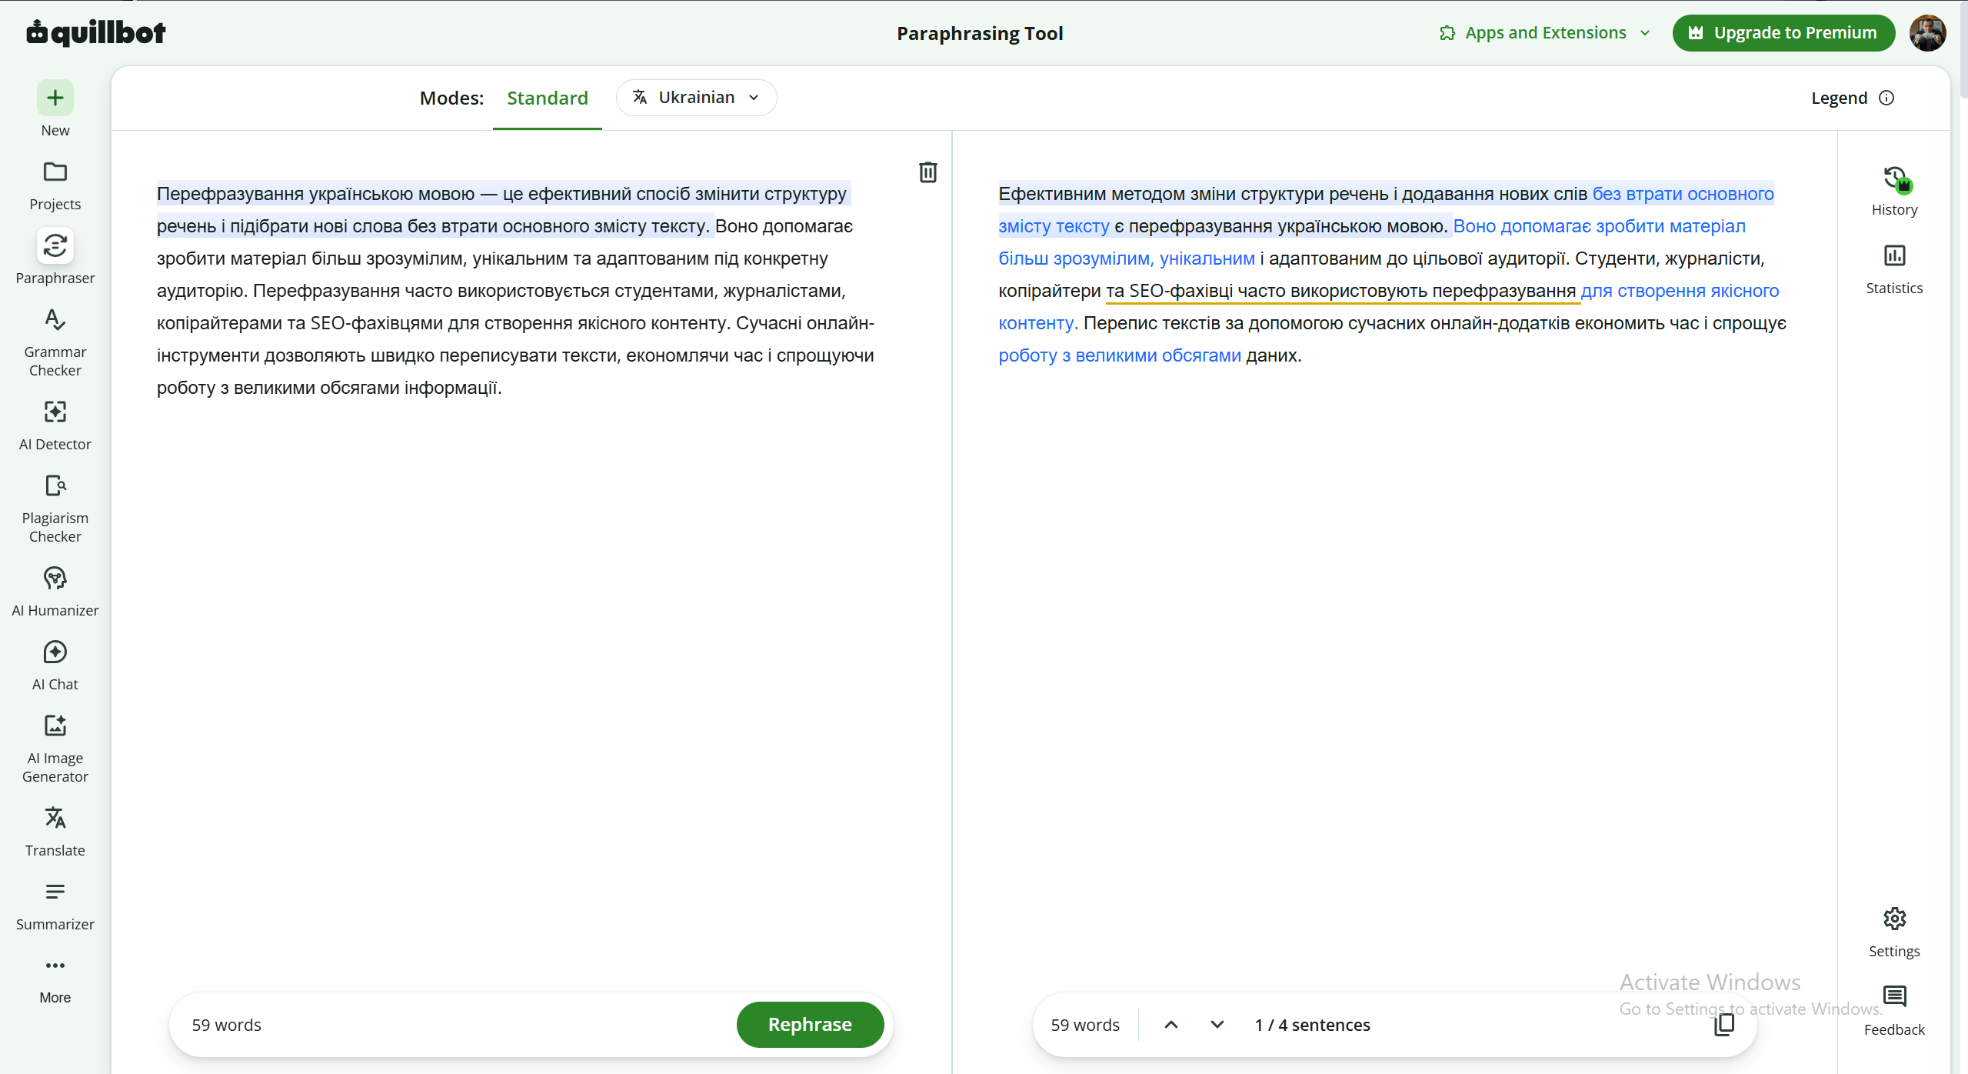Open the AI Detector tool
This screenshot has width=1968, height=1074.
pos(55,425)
